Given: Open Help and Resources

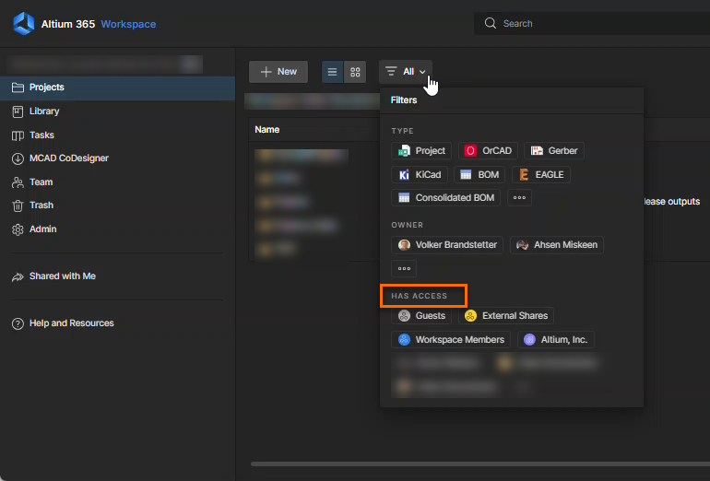Looking at the screenshot, I should point(118,323).
